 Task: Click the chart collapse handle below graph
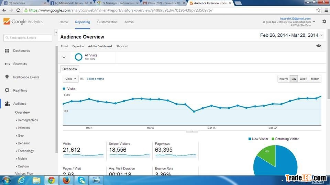(192, 131)
